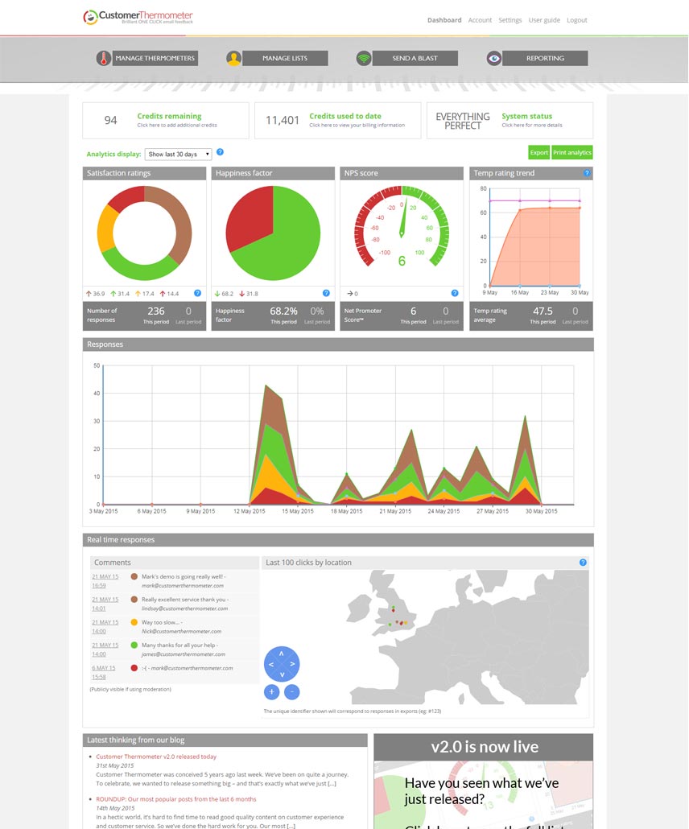Open the Reporting section
Viewport: 689px width, 829px height.
(x=545, y=58)
